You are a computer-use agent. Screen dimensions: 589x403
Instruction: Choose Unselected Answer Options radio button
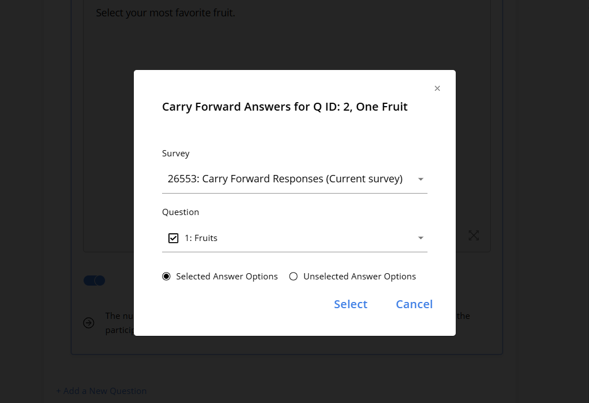coord(294,277)
